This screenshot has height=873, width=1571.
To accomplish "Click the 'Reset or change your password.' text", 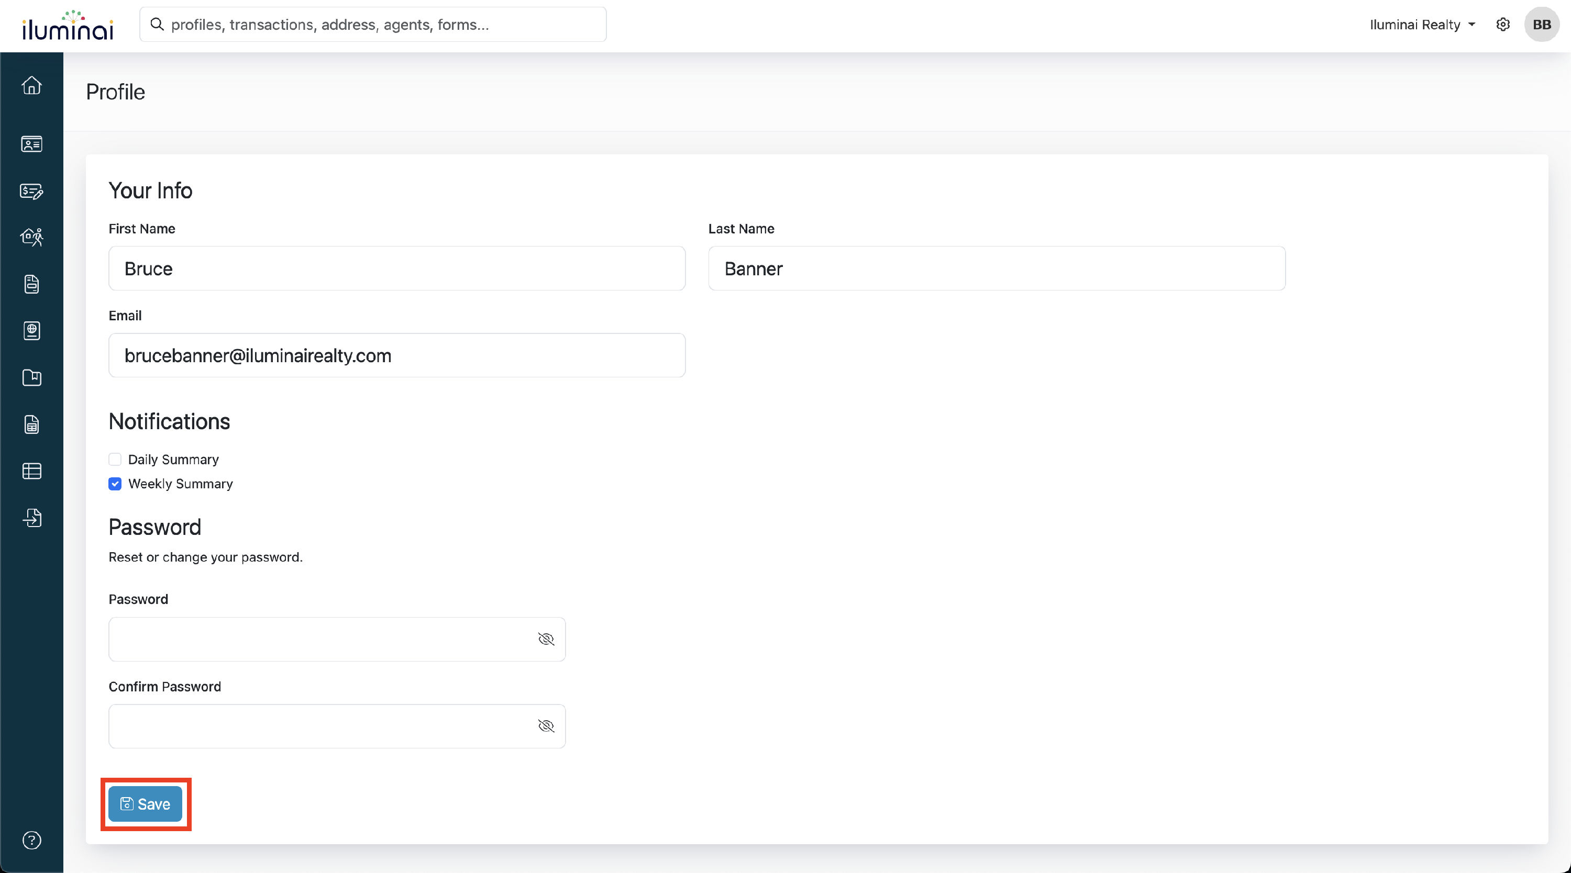I will (205, 557).
